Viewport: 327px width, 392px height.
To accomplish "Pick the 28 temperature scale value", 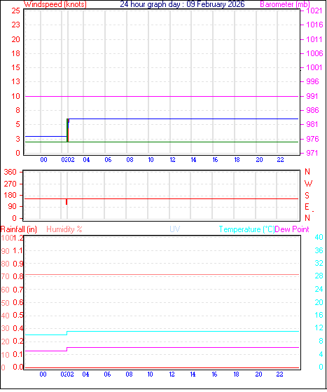I will point(319,276).
